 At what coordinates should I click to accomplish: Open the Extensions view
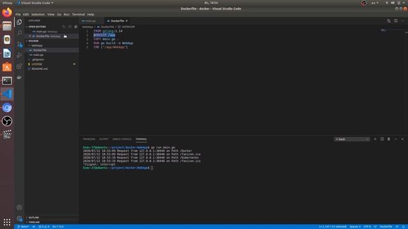[x=19, y=66]
